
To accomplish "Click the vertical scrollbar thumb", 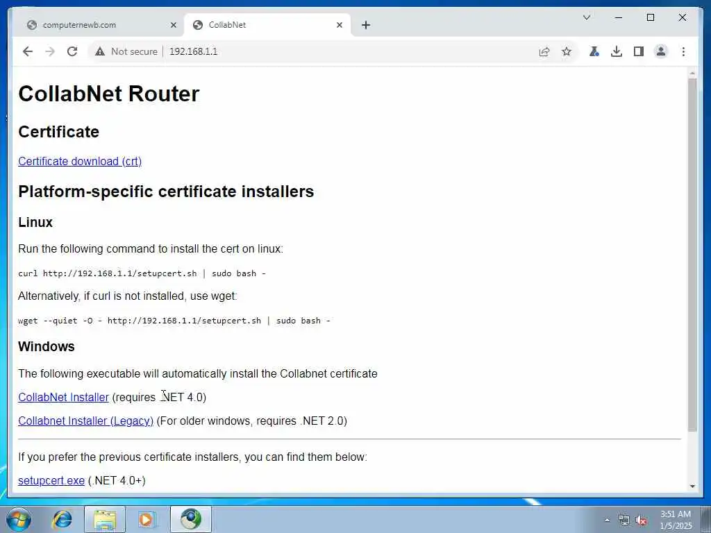I will click(x=692, y=255).
